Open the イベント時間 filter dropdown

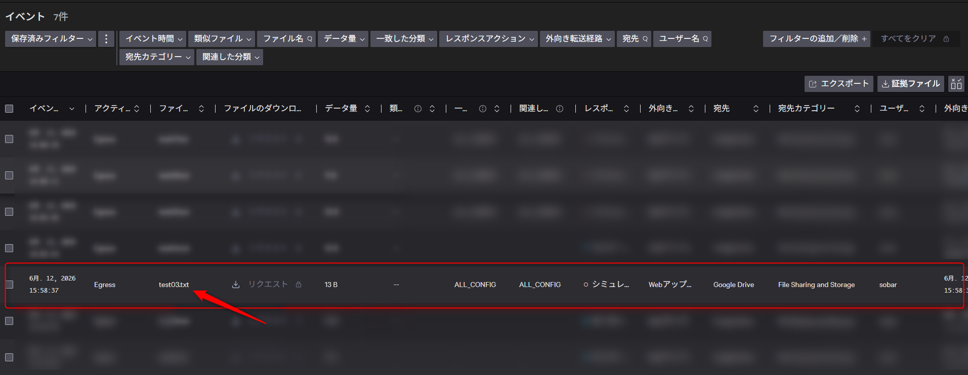pyautogui.click(x=153, y=39)
